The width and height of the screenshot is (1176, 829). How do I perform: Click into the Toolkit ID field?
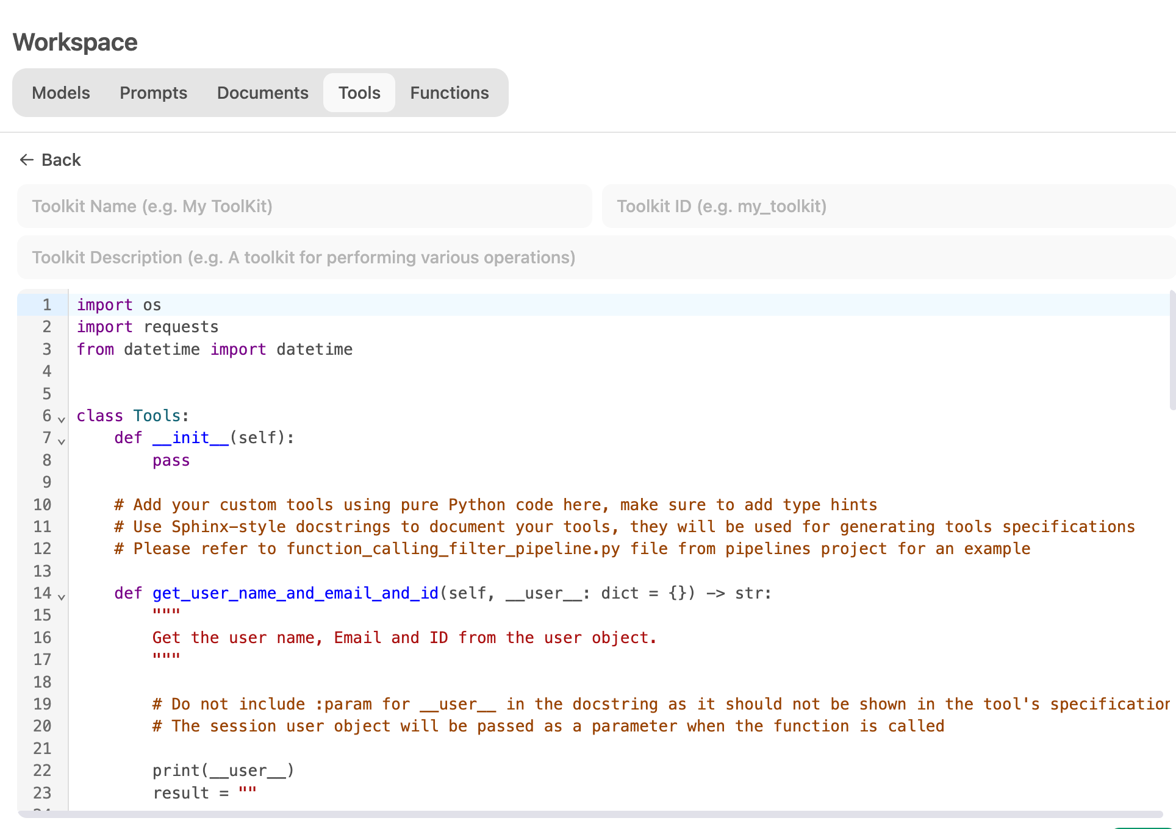[x=887, y=206]
